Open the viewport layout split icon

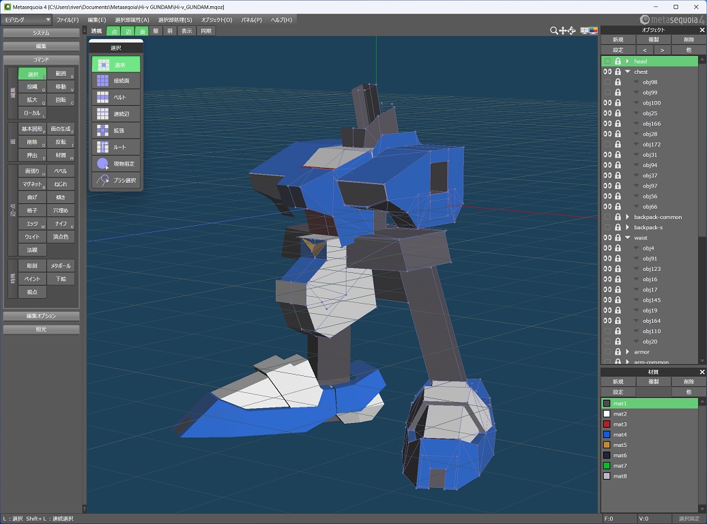(584, 31)
